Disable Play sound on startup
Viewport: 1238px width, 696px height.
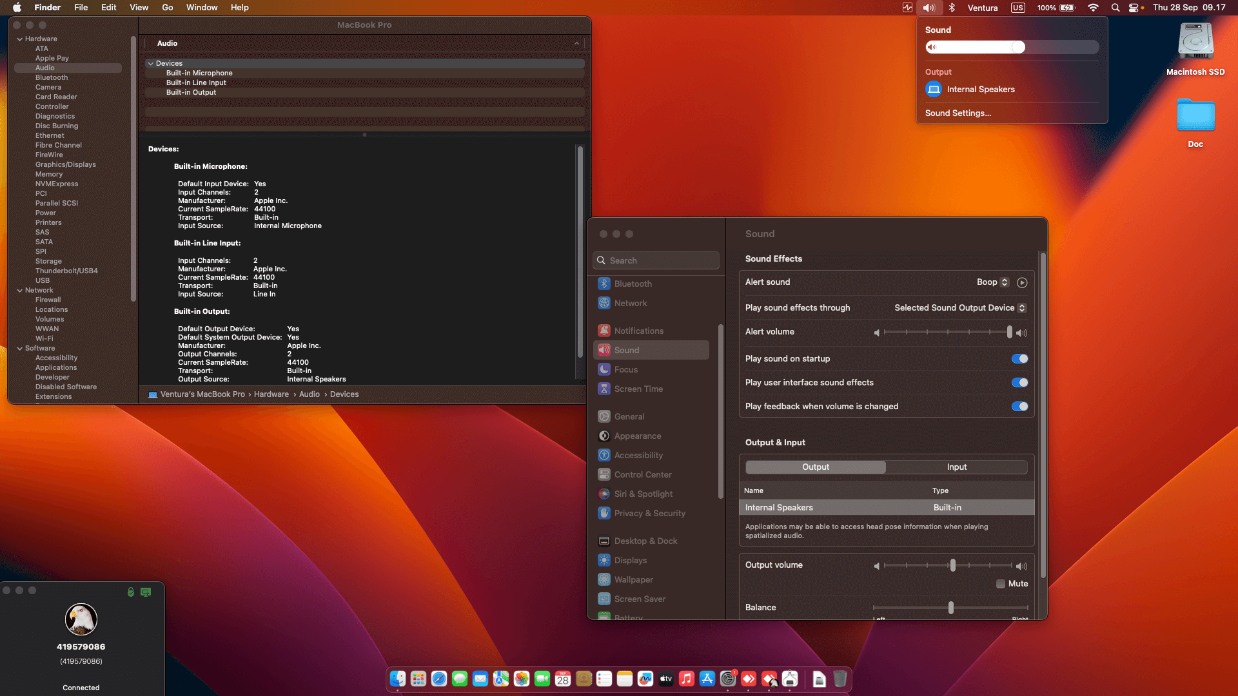pyautogui.click(x=1019, y=359)
